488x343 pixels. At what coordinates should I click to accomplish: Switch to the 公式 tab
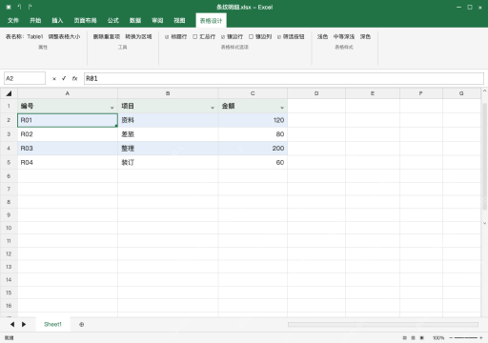(113, 20)
